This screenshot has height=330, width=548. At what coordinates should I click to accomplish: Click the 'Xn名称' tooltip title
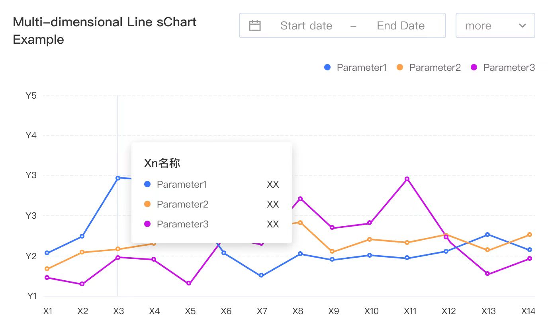click(162, 163)
